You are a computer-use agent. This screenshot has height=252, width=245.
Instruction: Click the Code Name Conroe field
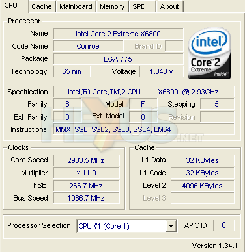tap(89, 46)
